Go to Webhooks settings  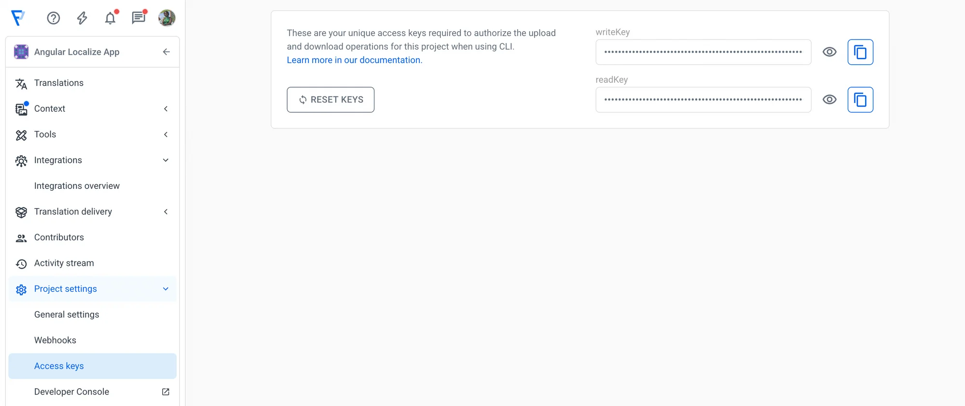coord(55,341)
